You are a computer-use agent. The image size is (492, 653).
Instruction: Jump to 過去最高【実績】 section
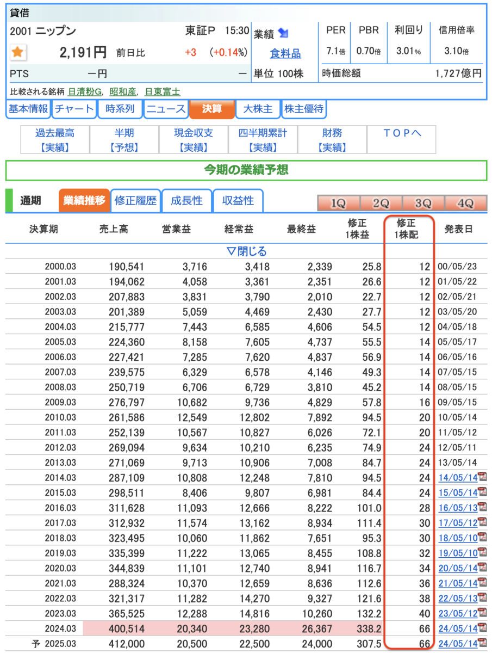[x=54, y=140]
